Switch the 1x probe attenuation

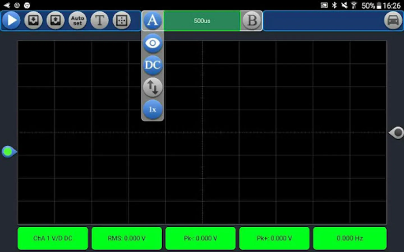pyautogui.click(x=153, y=109)
